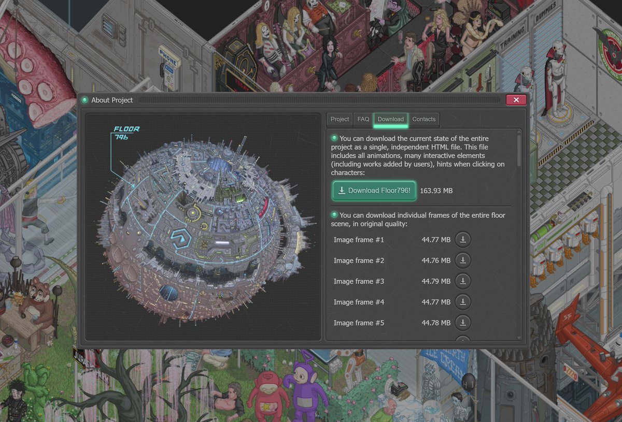The width and height of the screenshot is (622, 422).
Task: Download Image frame #4 via its icon
Action: click(x=463, y=302)
